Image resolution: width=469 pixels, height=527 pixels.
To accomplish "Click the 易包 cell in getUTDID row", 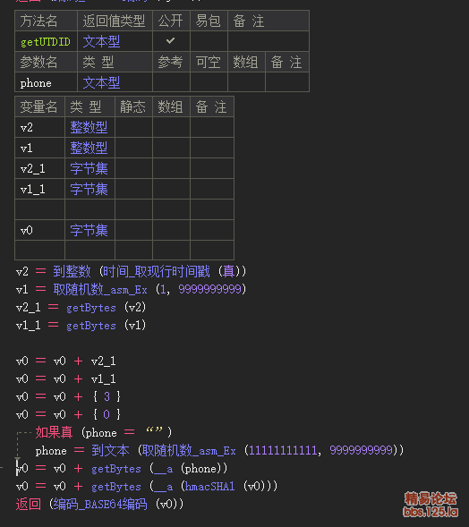I will [209, 41].
